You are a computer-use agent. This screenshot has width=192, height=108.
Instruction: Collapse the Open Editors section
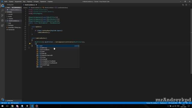pos(6,7)
